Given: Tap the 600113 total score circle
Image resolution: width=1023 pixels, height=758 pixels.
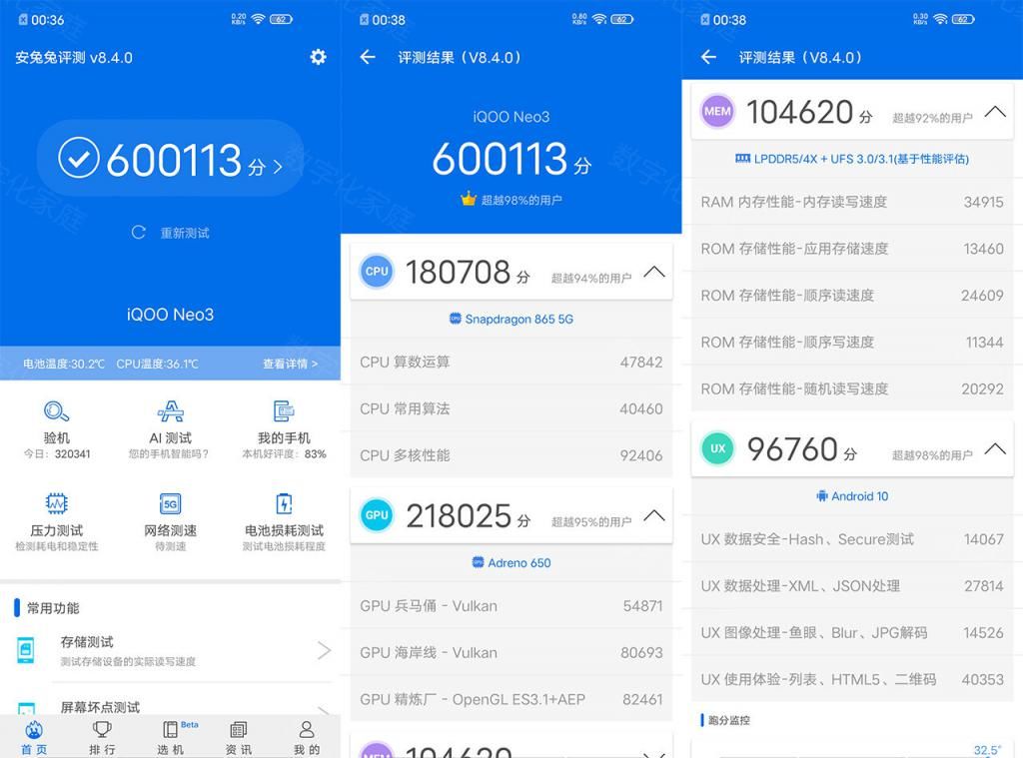Looking at the screenshot, I should [170, 157].
